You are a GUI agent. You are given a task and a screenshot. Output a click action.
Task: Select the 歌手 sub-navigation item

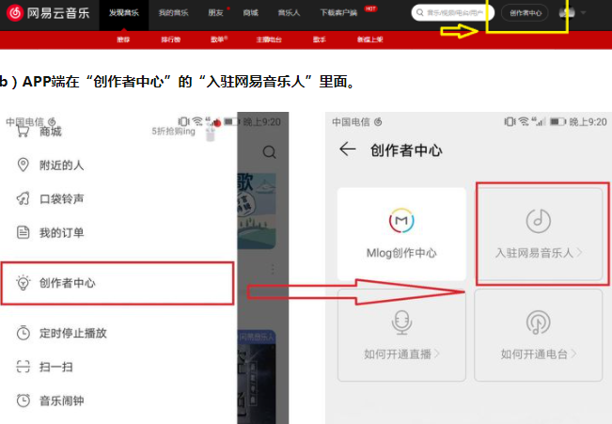click(x=320, y=39)
